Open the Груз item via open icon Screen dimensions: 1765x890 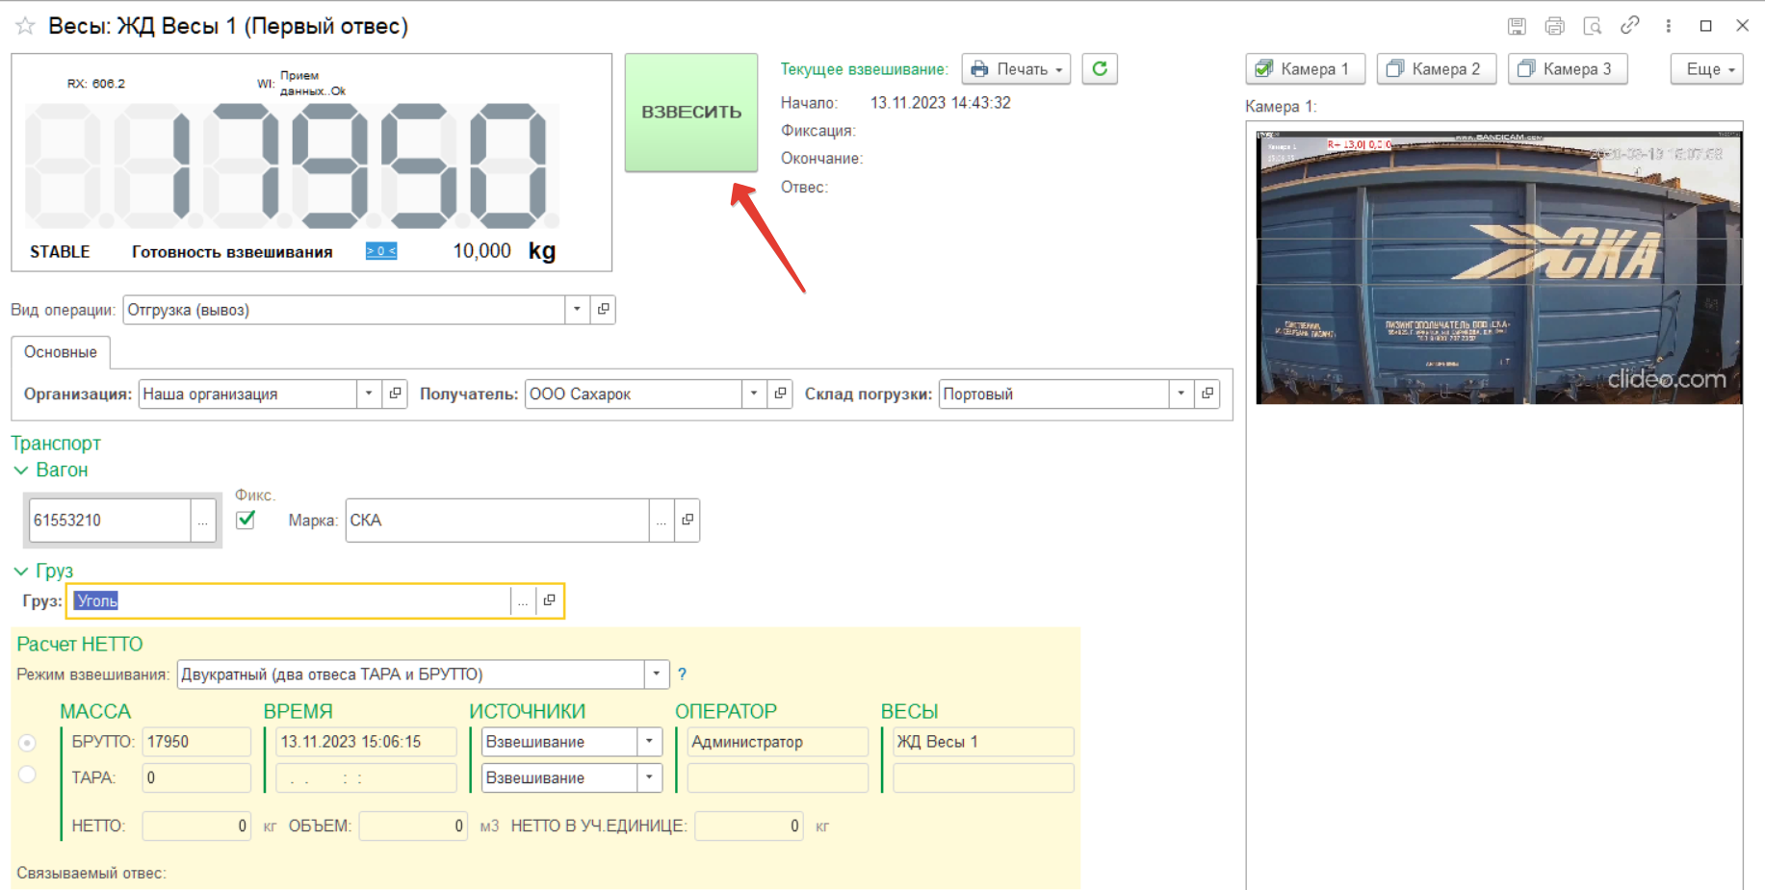550,600
